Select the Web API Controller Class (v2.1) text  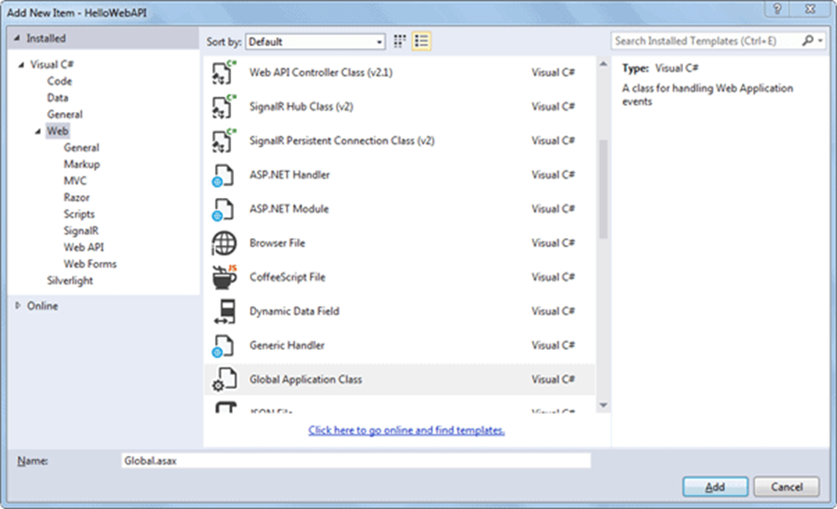pyautogui.click(x=321, y=73)
